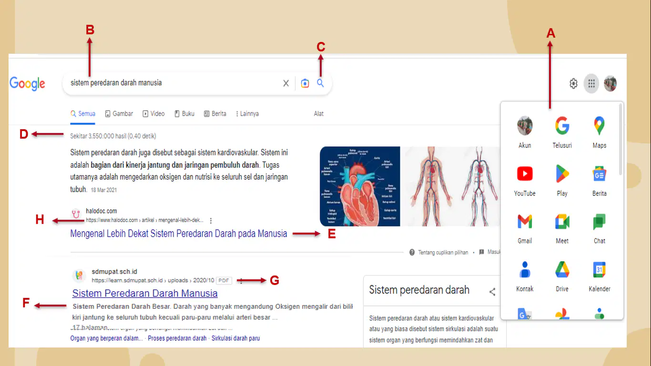Launch Maps from the apps panel
The width and height of the screenshot is (651, 366).
click(600, 132)
